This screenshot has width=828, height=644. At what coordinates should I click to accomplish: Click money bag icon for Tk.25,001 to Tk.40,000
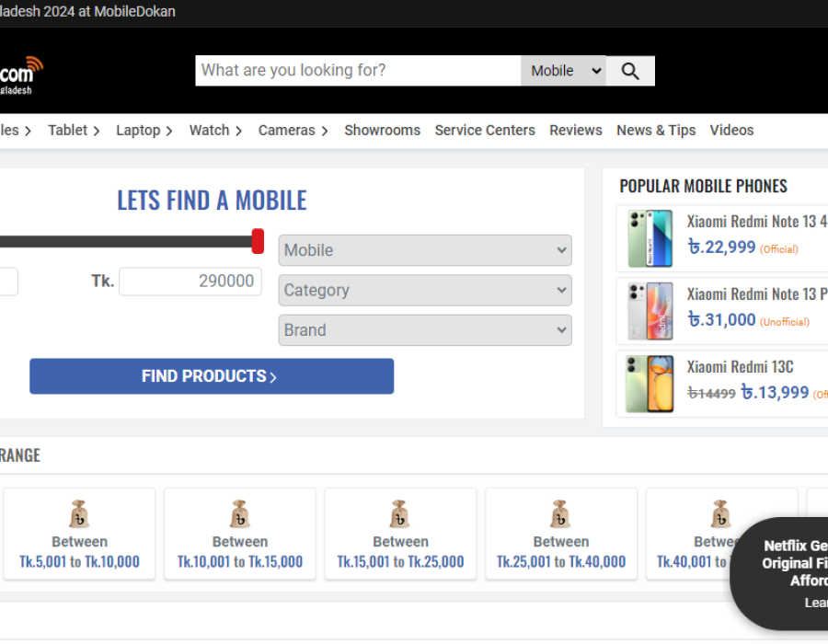(x=560, y=514)
